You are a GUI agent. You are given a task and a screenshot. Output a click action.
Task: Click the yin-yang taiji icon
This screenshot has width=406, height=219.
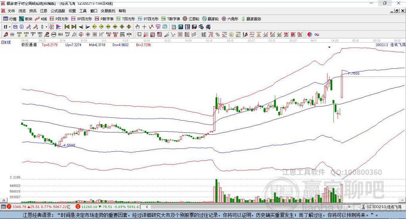click(x=310, y=35)
